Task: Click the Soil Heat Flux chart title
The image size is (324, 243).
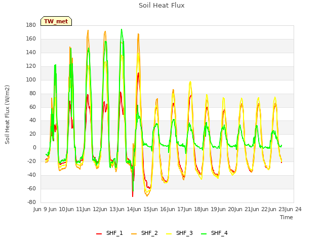Action: 161,6
